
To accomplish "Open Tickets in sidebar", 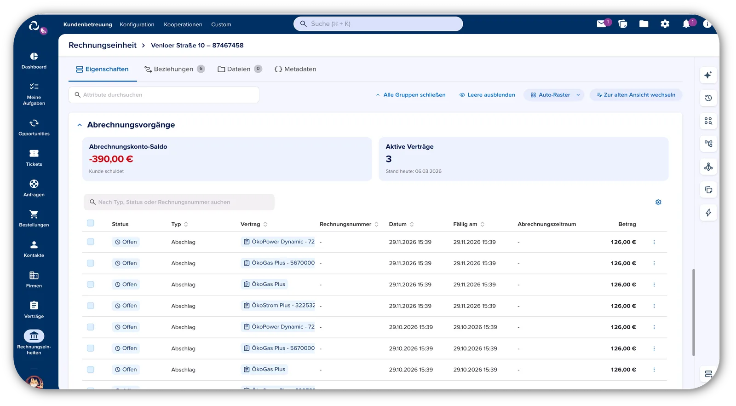I will [34, 158].
